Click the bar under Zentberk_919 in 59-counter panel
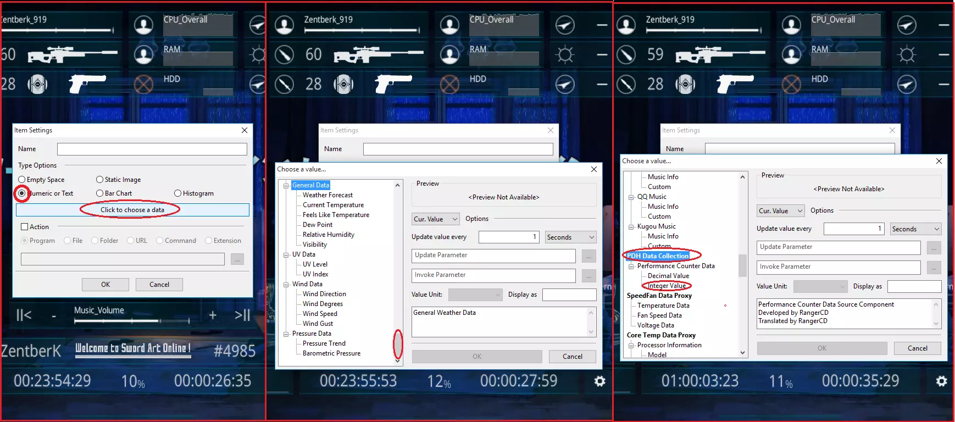This screenshot has width=955, height=422. [x=704, y=30]
